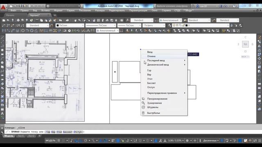Click Гор option in command line
The width and height of the screenshot is (262, 147).
click(x=48, y=132)
